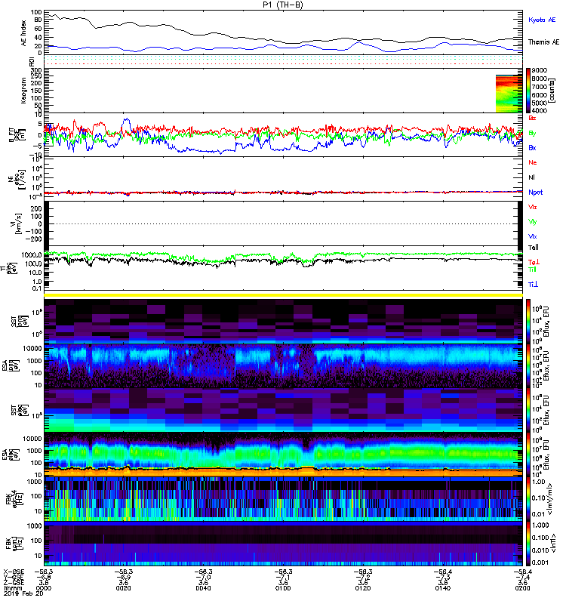Select the green Viy velocity legend label
The image size is (566, 604).
532,222
